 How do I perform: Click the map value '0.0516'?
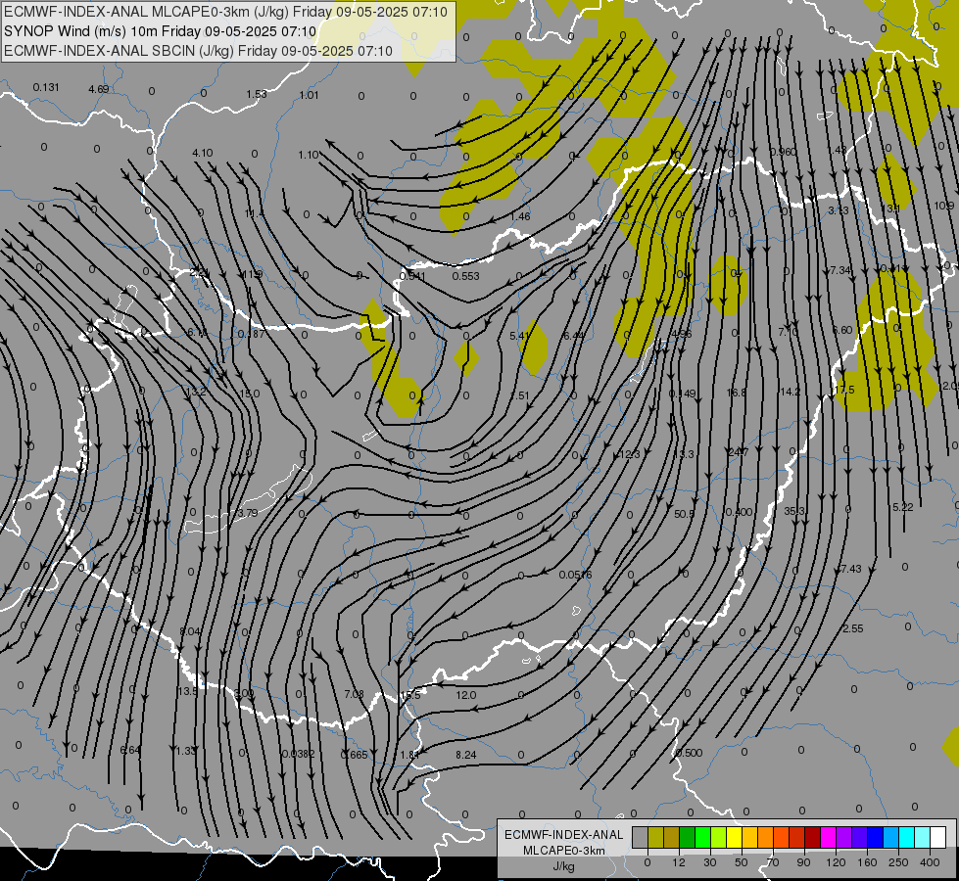click(x=576, y=575)
